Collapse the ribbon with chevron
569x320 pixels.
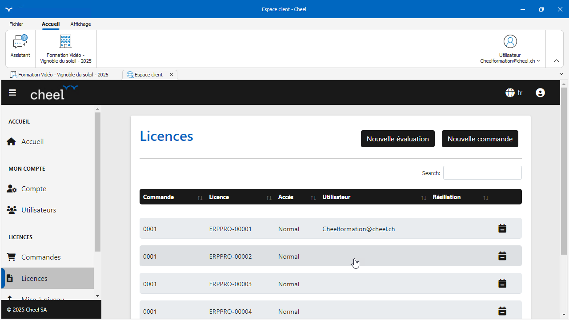pyautogui.click(x=557, y=60)
